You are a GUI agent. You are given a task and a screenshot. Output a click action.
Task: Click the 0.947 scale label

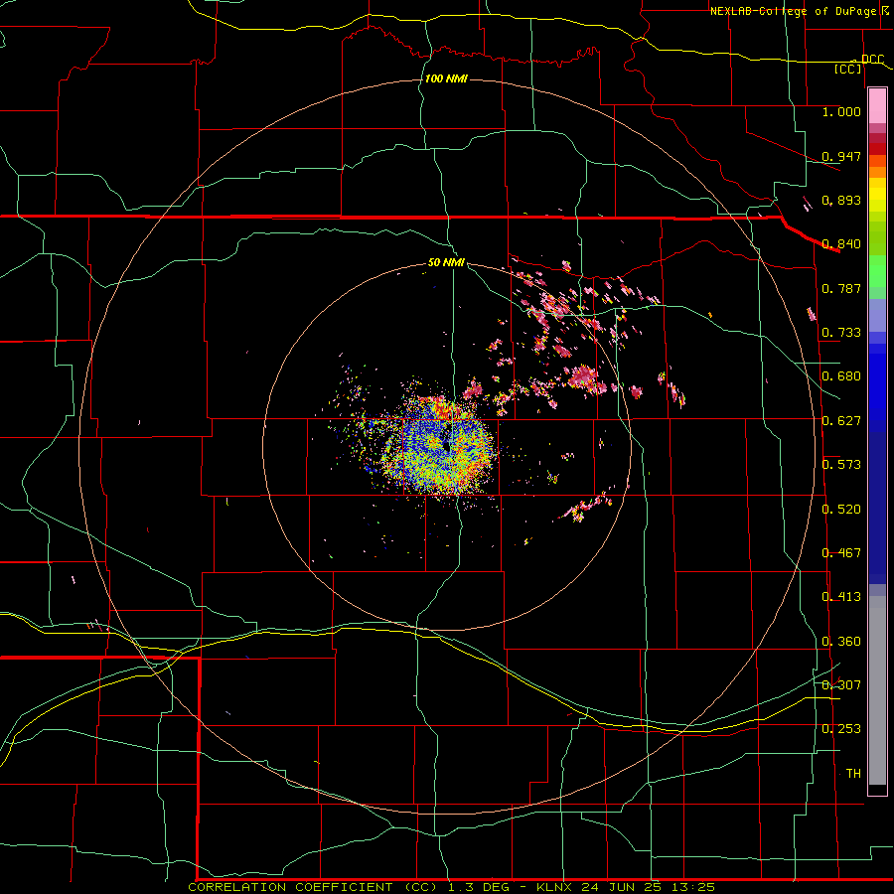click(x=841, y=156)
